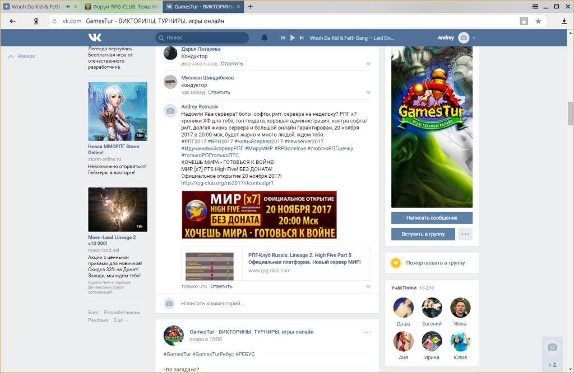Open Дарья Лазарева's profile name
This screenshot has height=373, width=574.
[201, 49]
